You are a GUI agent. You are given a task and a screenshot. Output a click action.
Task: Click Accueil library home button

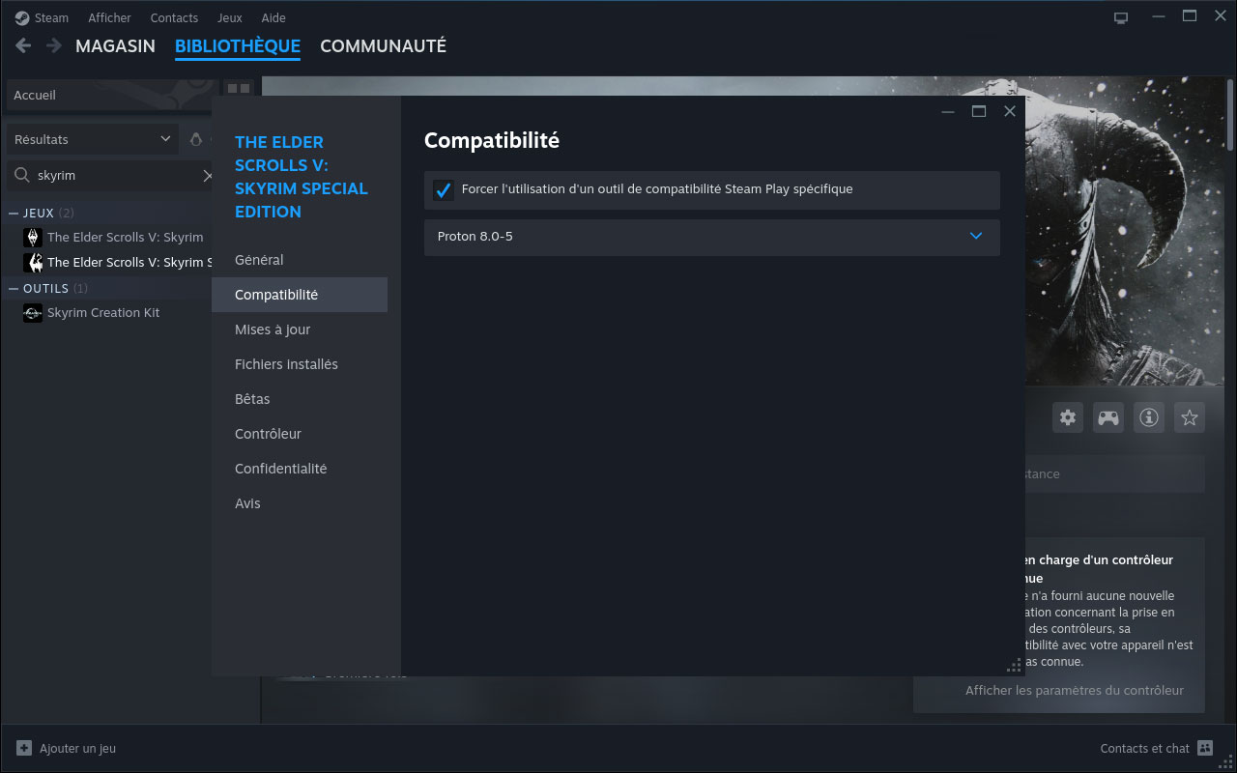(x=110, y=96)
